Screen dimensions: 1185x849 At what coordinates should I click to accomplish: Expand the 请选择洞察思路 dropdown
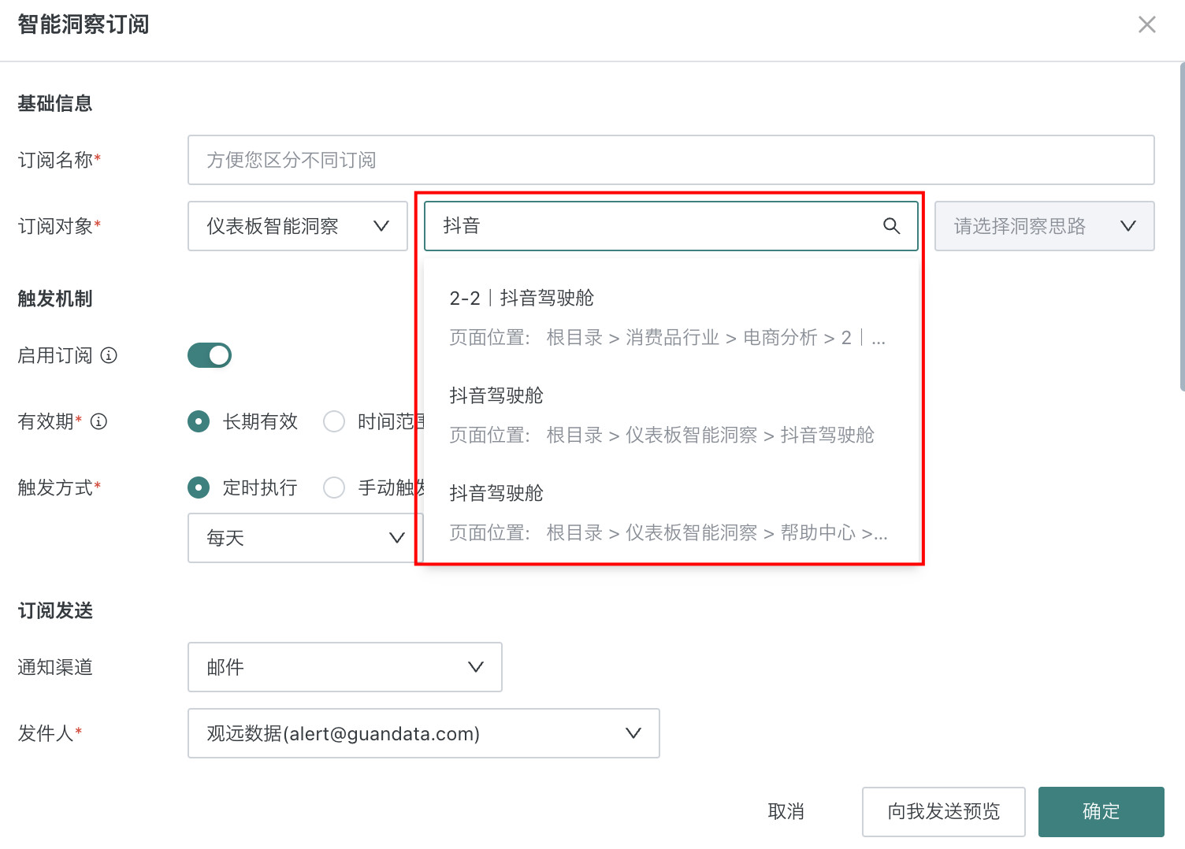pyautogui.click(x=1043, y=226)
